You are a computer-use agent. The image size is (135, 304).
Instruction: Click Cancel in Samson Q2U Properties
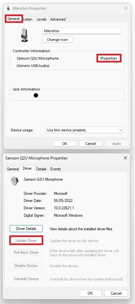click(116, 293)
